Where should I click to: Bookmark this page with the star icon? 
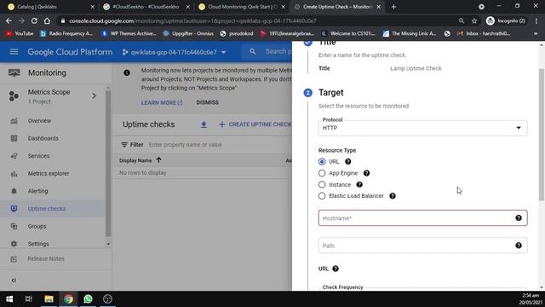click(474, 20)
